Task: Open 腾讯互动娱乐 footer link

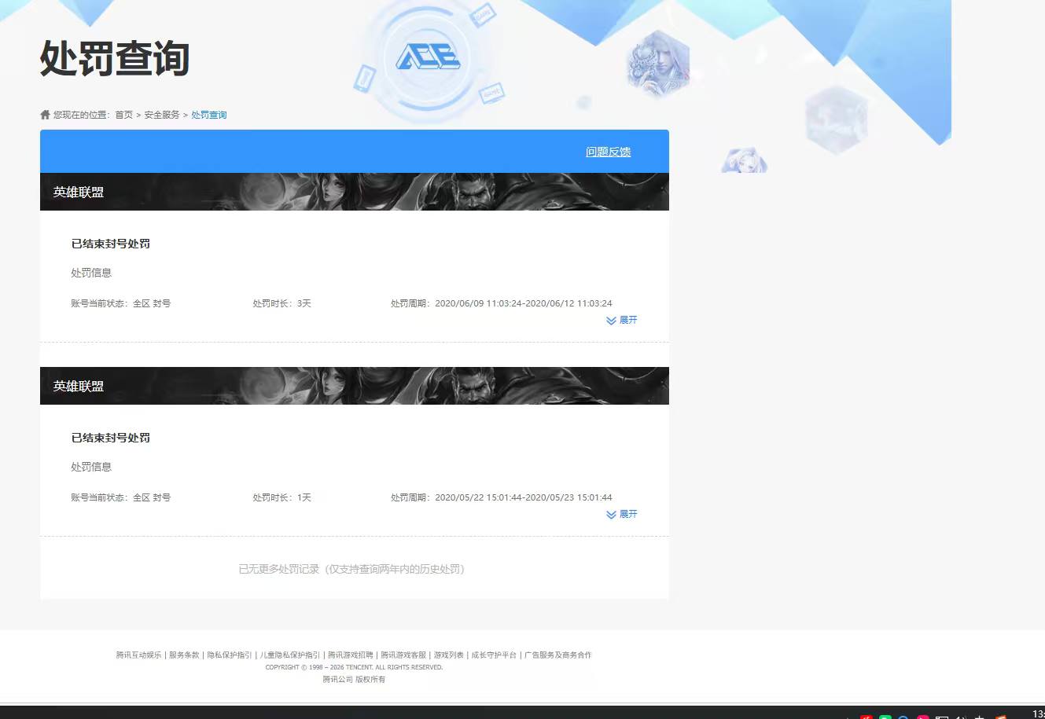Action: 138,655
